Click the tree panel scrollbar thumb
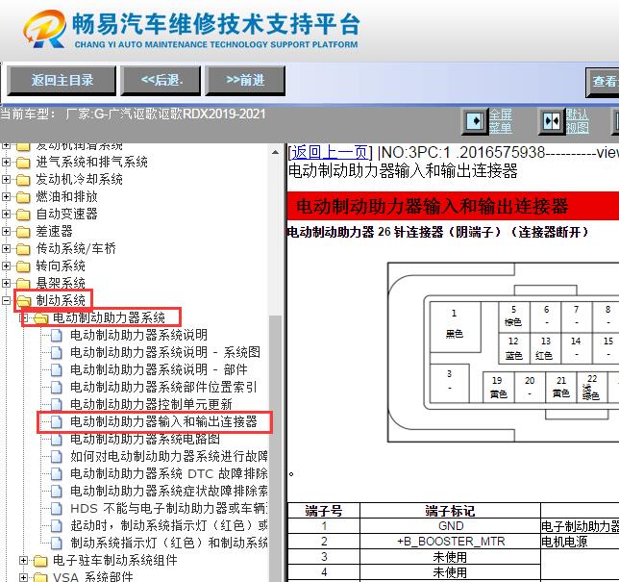Viewport: 619px width, 582px height. (276, 448)
